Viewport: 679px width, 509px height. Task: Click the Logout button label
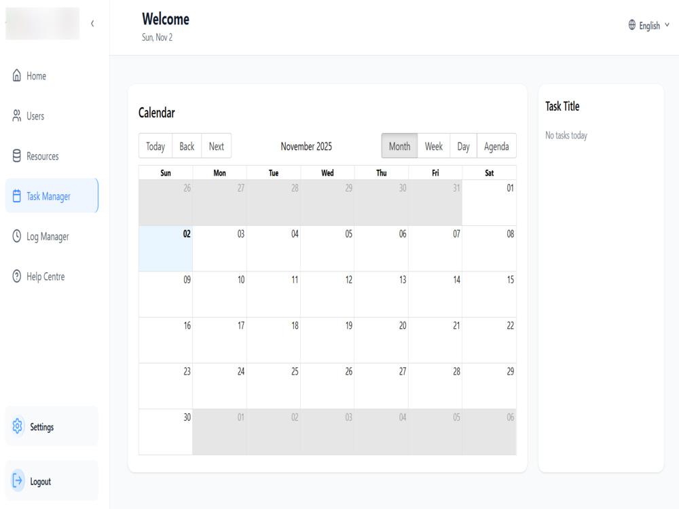click(40, 481)
